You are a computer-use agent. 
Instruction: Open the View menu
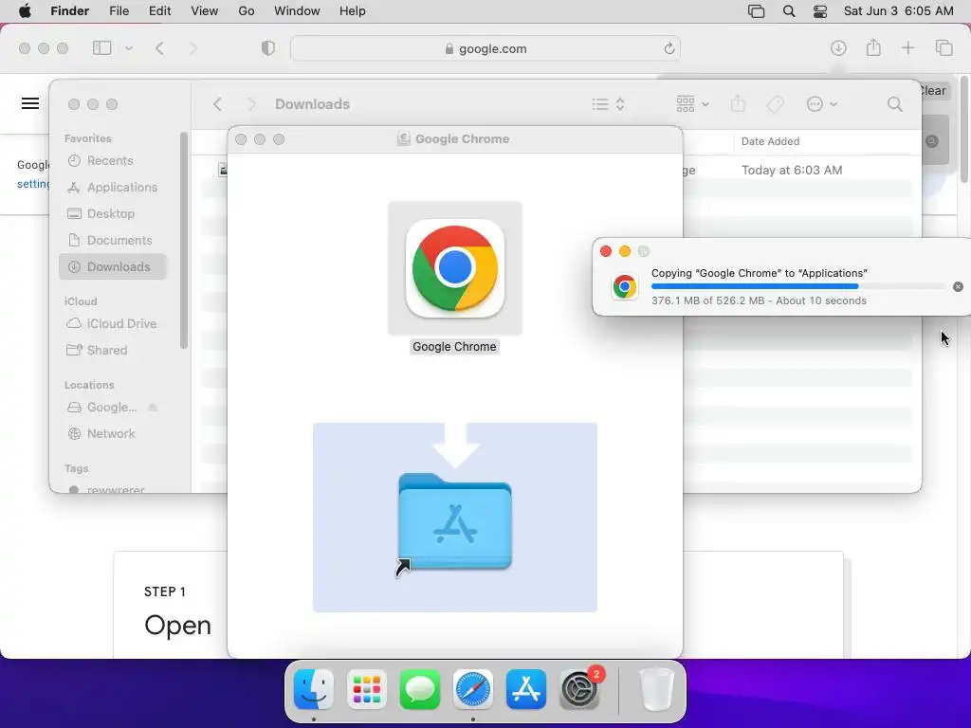[205, 11]
